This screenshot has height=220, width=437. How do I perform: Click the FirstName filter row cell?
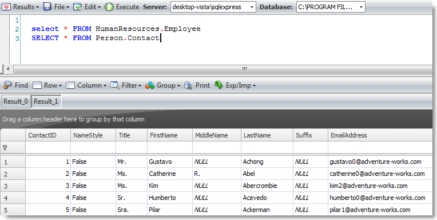pos(170,147)
